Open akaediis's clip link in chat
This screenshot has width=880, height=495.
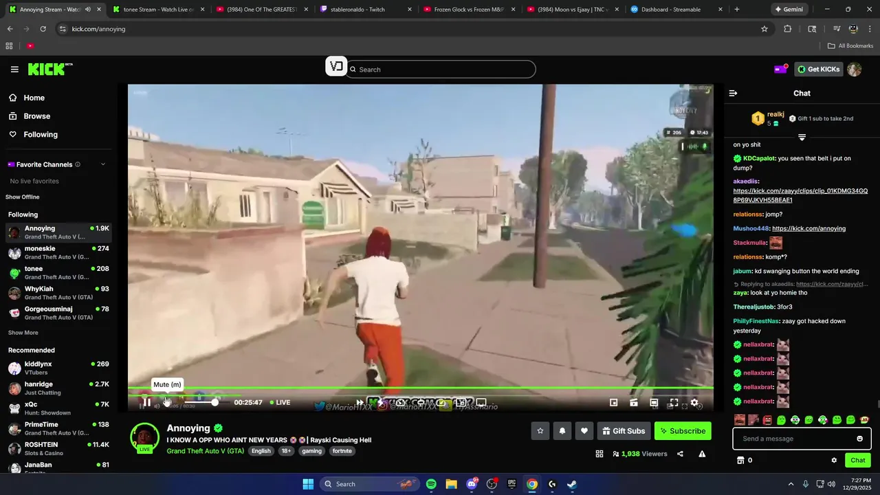pos(800,195)
